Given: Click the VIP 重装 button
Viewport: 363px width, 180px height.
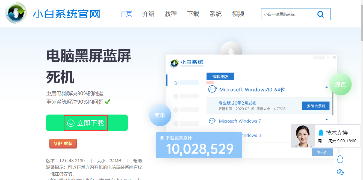Looking at the screenshot, I should click(63, 143).
